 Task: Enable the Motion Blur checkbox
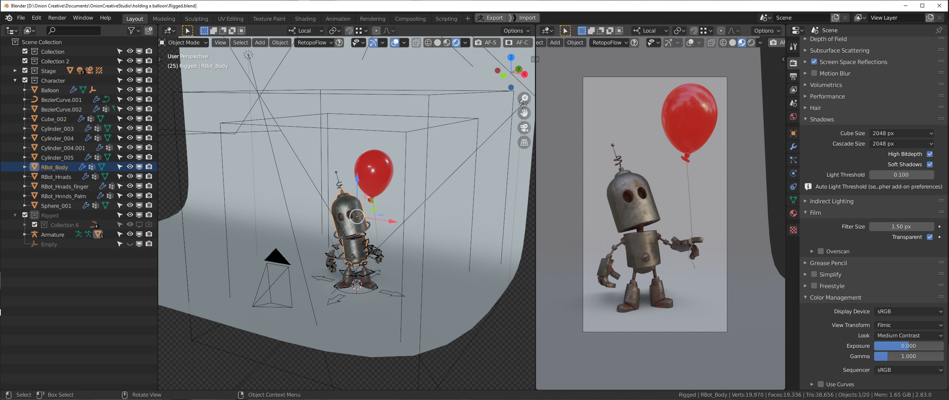[x=814, y=73]
